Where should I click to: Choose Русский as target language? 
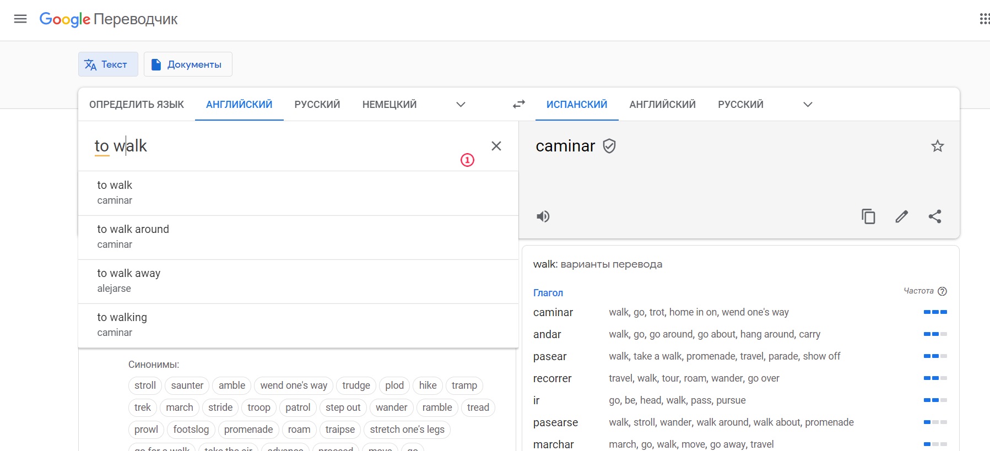point(740,105)
